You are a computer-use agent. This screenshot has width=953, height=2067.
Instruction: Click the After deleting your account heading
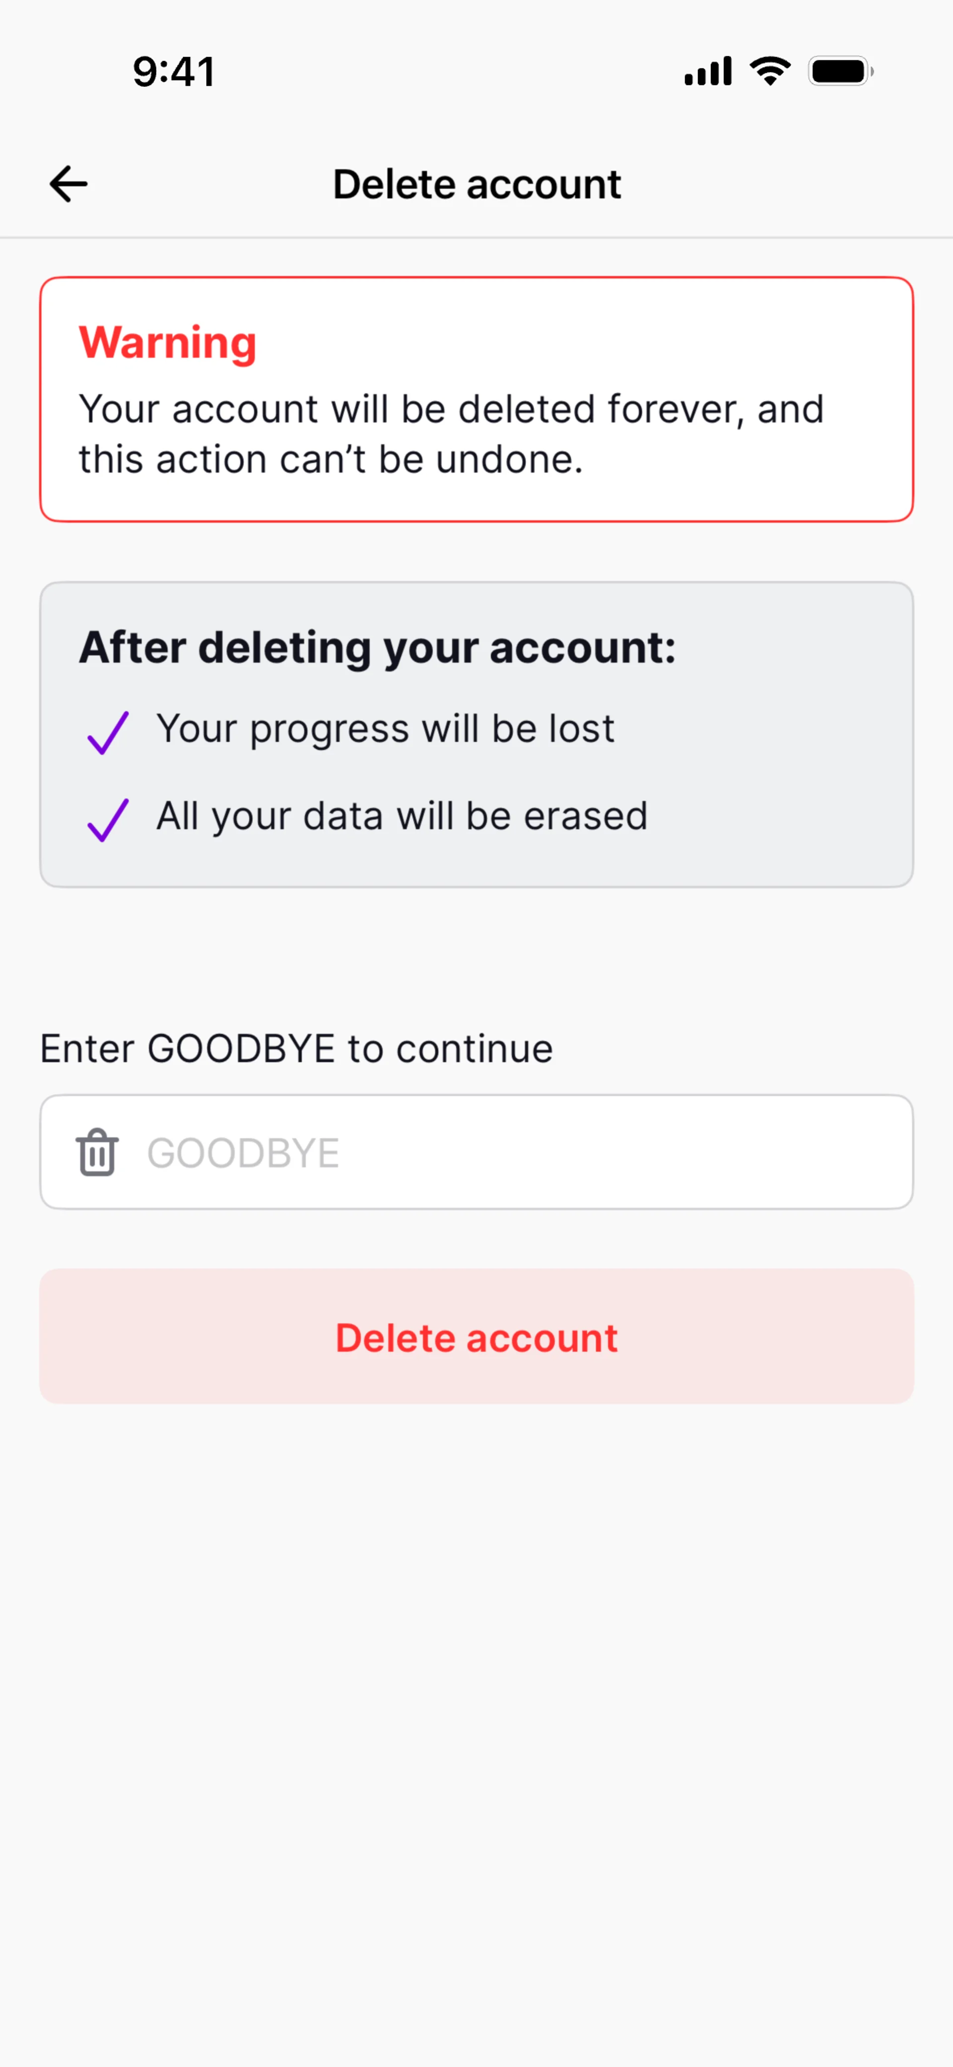pos(377,647)
